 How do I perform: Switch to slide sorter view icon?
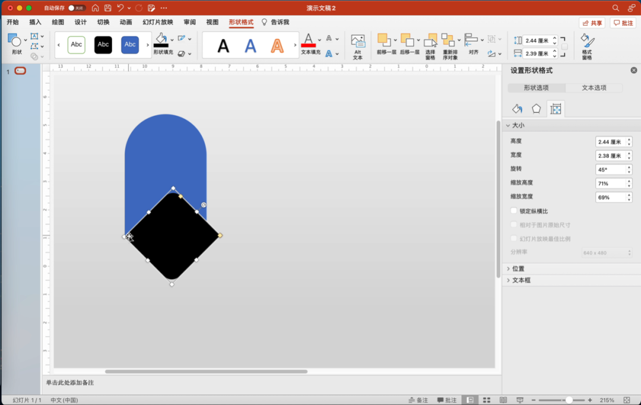487,400
